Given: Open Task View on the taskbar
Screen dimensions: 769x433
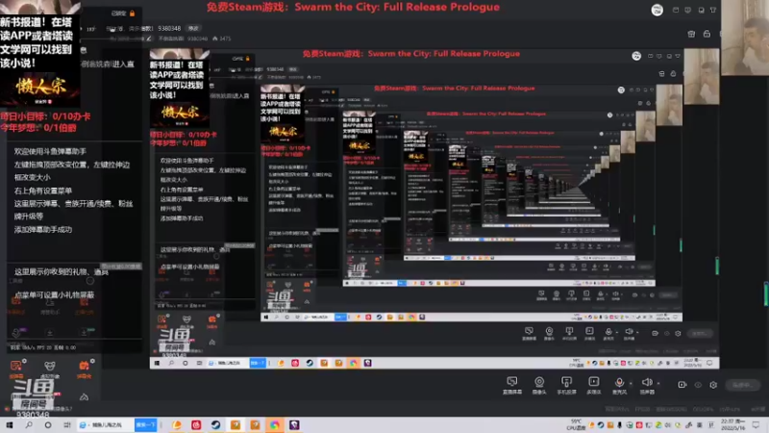Looking at the screenshot, I should (x=66, y=425).
